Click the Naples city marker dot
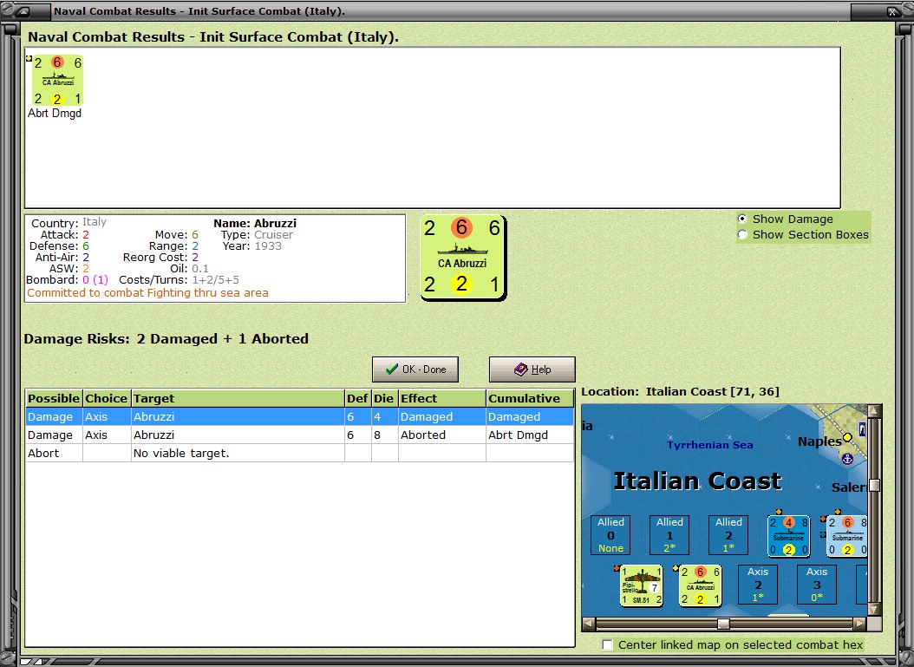Viewport: 914px width, 667px height. (x=847, y=437)
